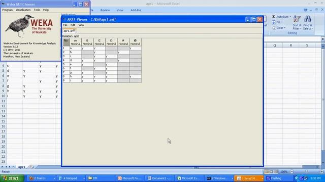Expand the AutoSum dropdown arrow
The image size is (325, 182).
(x=290, y=17)
